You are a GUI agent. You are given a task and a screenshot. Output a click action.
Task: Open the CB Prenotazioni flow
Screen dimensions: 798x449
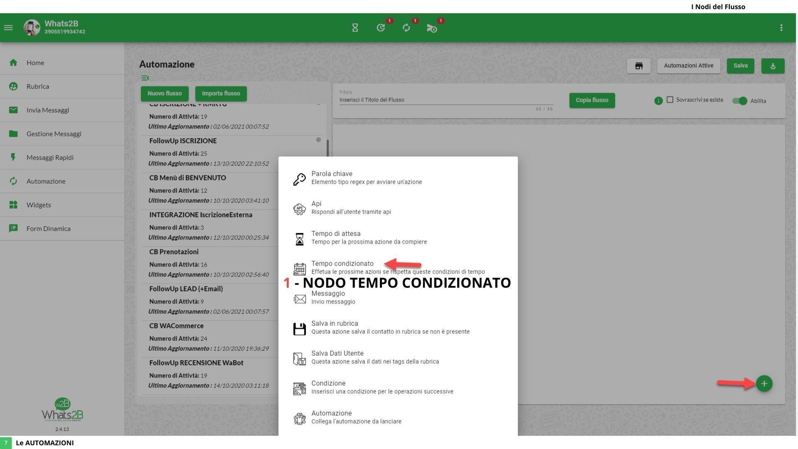(x=210, y=265)
